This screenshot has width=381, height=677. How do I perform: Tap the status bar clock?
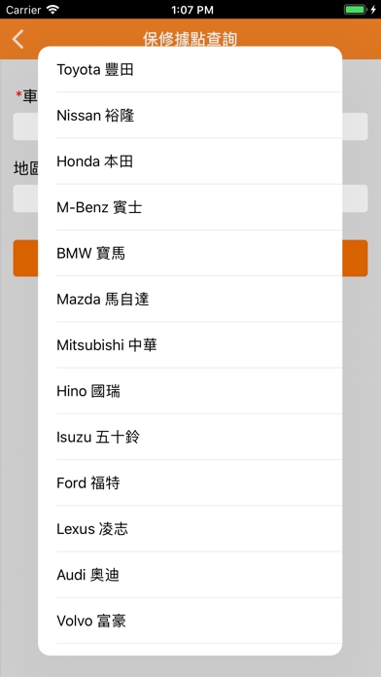[192, 10]
